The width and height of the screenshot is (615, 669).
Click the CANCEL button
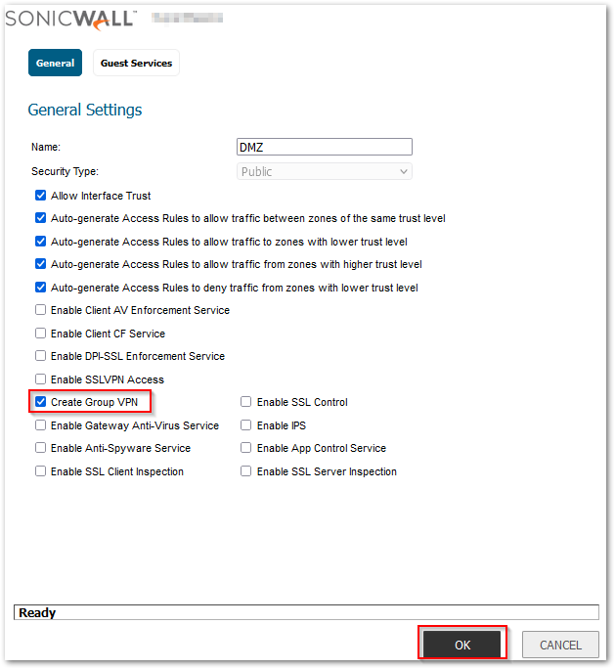coord(560,646)
